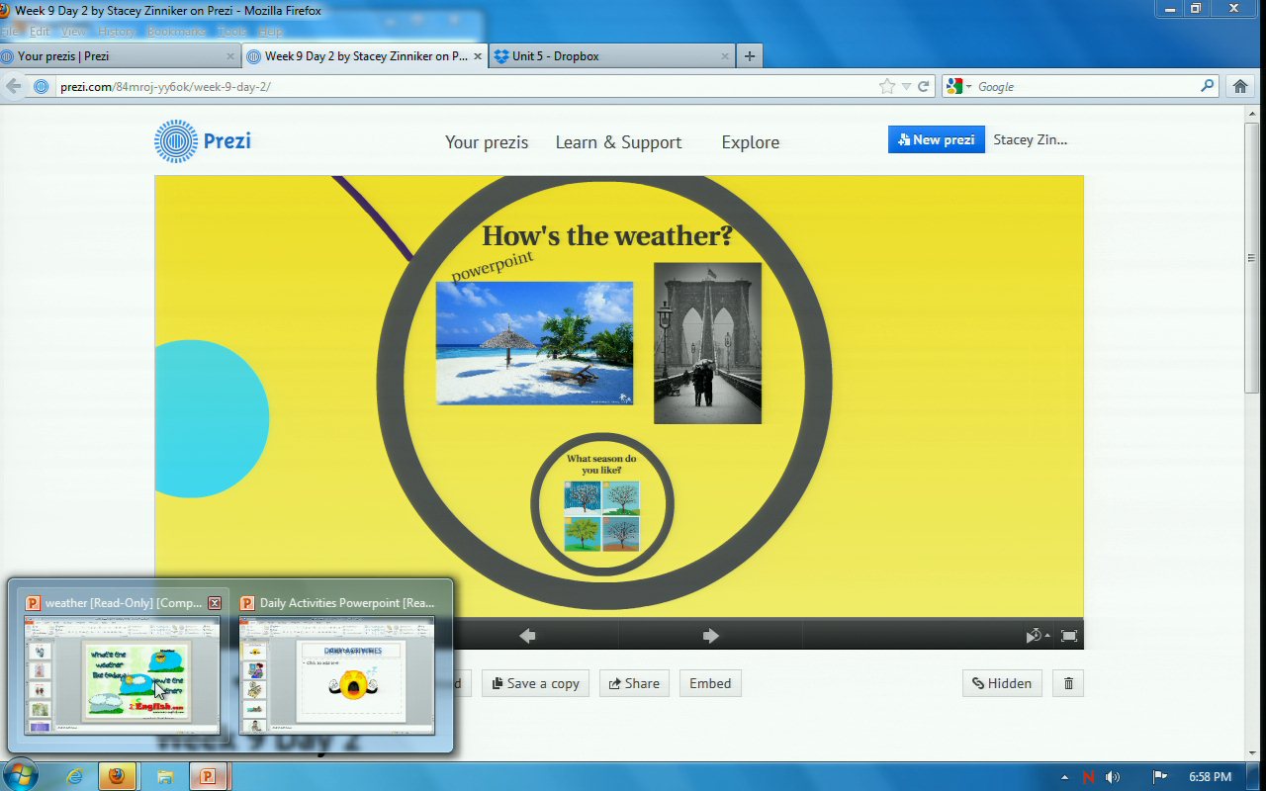1266x791 pixels.
Task: Toggle the Hidden privacy setting
Action: click(1001, 683)
